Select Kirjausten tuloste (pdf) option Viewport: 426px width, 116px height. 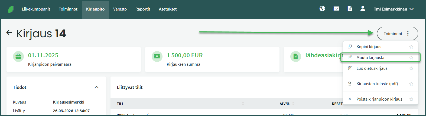(x=377, y=84)
